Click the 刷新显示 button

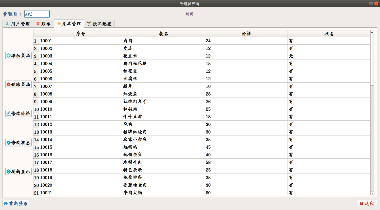click(18, 171)
